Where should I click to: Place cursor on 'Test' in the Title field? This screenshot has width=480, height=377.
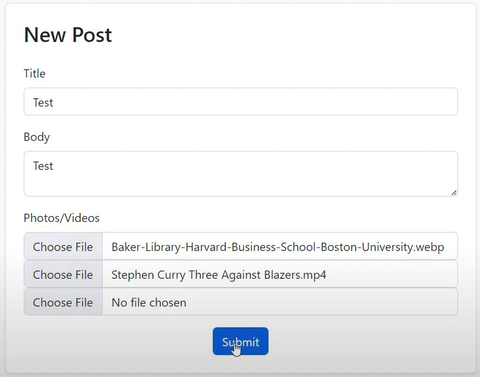[x=43, y=102]
